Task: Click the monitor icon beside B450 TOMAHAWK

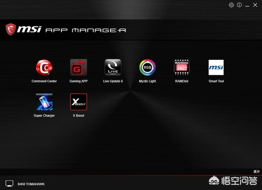Action: [9, 183]
